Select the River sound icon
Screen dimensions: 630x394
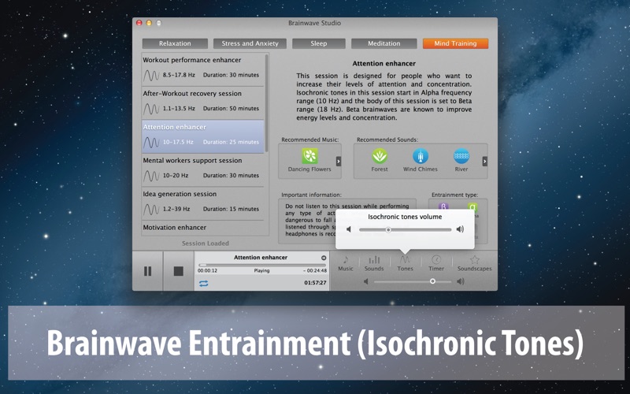[461, 156]
